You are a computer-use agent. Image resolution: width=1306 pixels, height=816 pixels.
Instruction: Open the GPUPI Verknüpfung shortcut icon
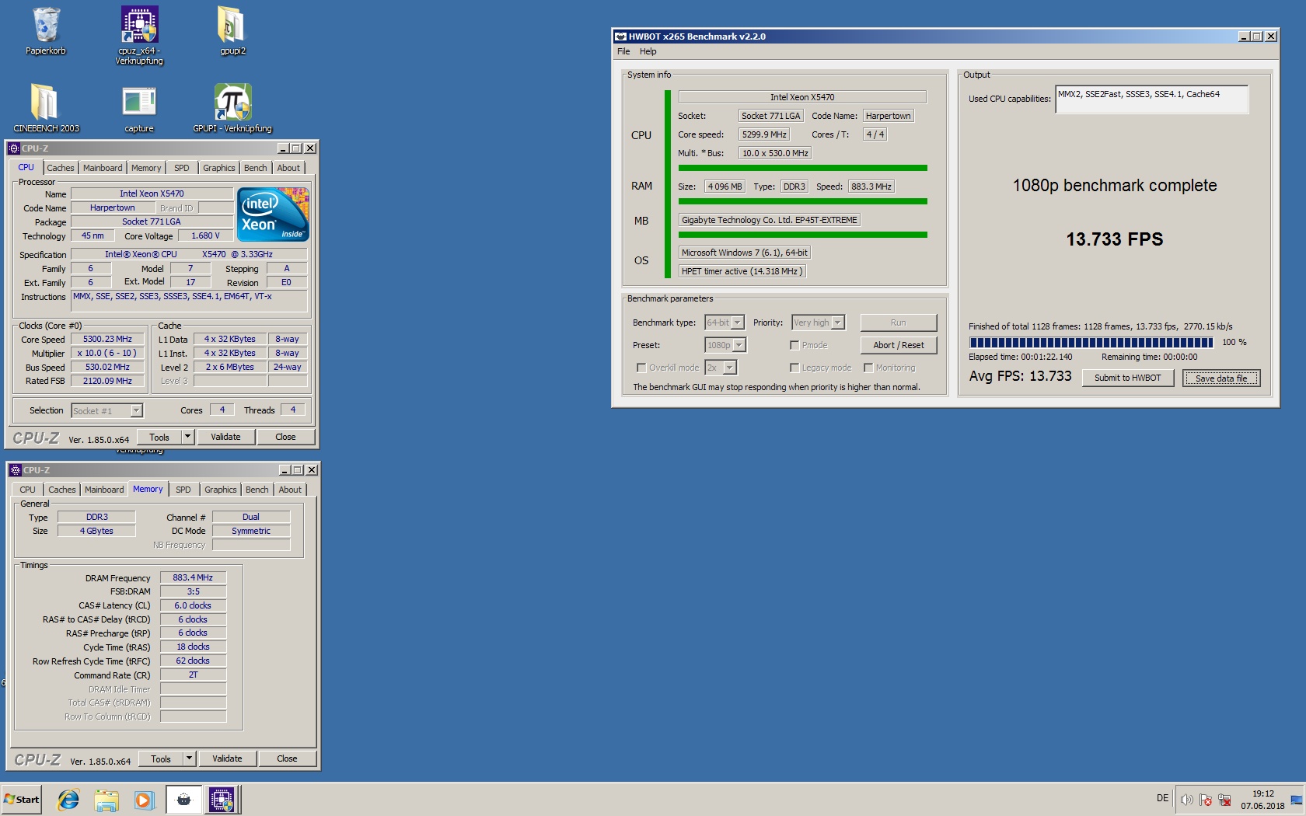pyautogui.click(x=232, y=108)
